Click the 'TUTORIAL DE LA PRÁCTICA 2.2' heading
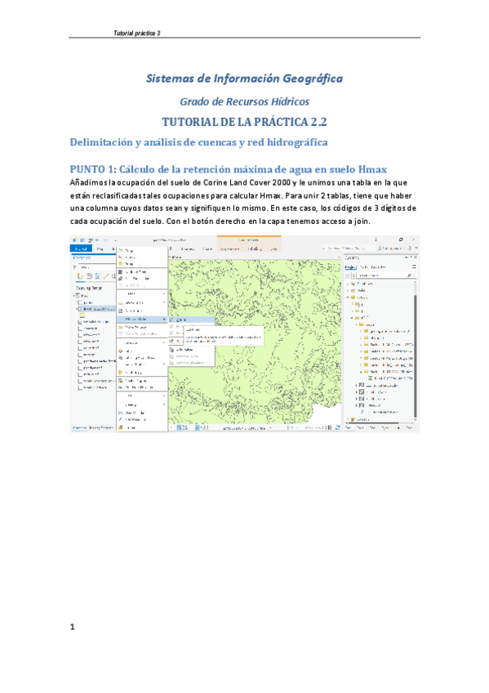The height and width of the screenshot is (693, 489). pos(244,122)
